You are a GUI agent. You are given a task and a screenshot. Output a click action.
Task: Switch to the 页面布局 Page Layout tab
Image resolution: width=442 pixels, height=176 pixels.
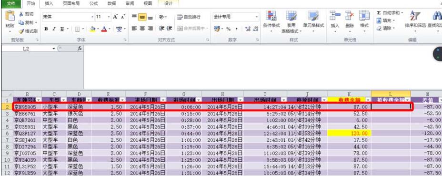click(71, 4)
